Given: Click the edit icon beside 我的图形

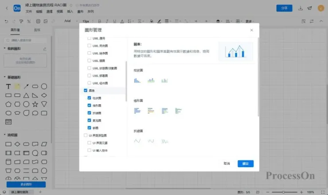Looking at the screenshot, I should (45, 49).
